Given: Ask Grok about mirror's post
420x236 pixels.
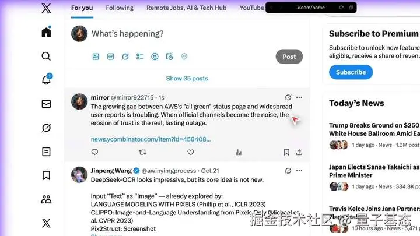Looking at the screenshot, I should (288, 97).
